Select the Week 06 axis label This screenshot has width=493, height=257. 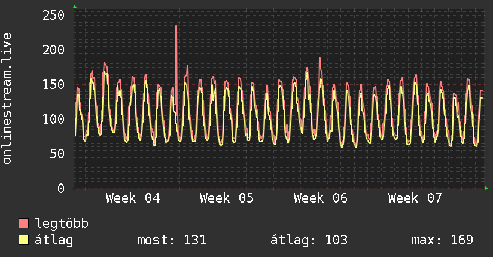321,198
